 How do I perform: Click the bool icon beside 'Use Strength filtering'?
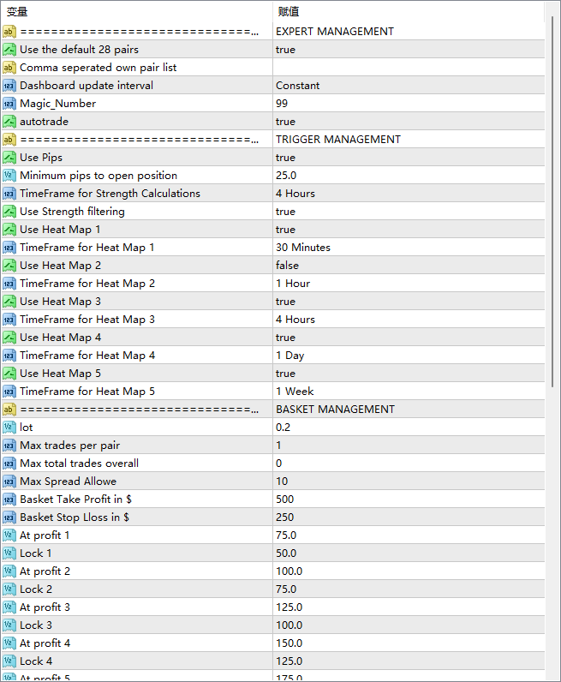9,212
